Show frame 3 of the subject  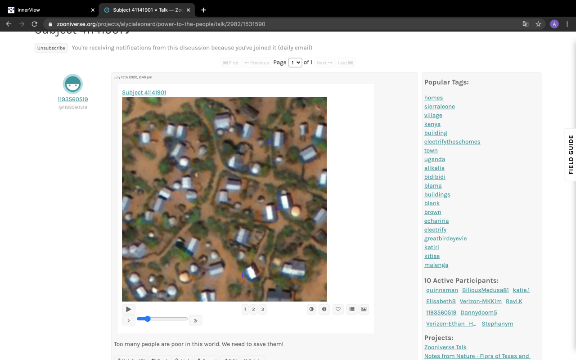(x=263, y=309)
